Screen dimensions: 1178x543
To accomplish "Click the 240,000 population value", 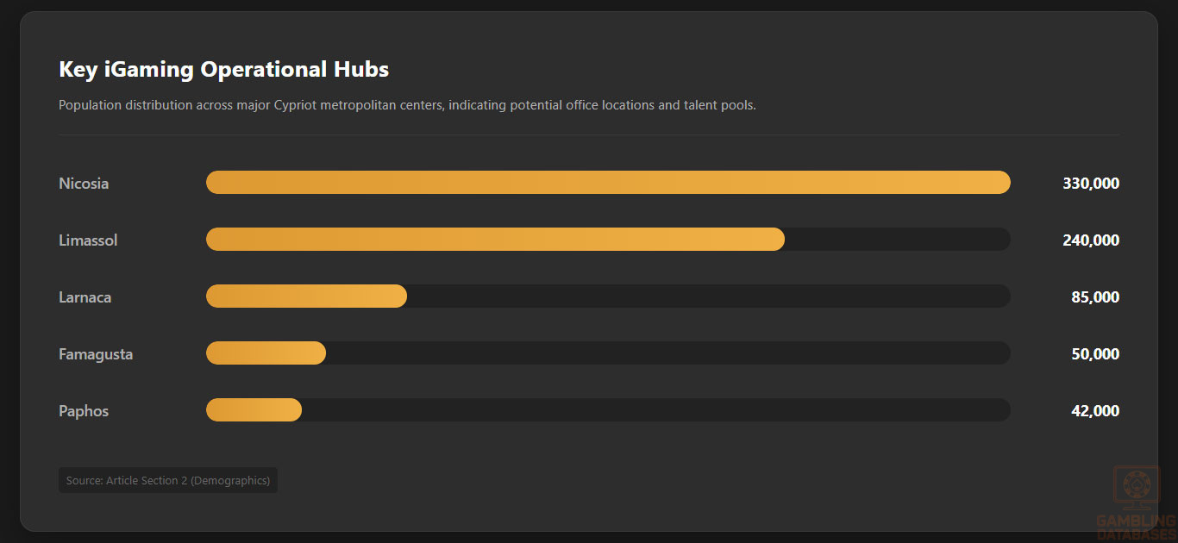I will [x=1091, y=240].
